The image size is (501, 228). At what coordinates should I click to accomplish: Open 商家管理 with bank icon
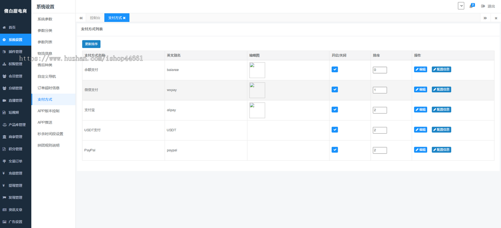tap(5, 137)
